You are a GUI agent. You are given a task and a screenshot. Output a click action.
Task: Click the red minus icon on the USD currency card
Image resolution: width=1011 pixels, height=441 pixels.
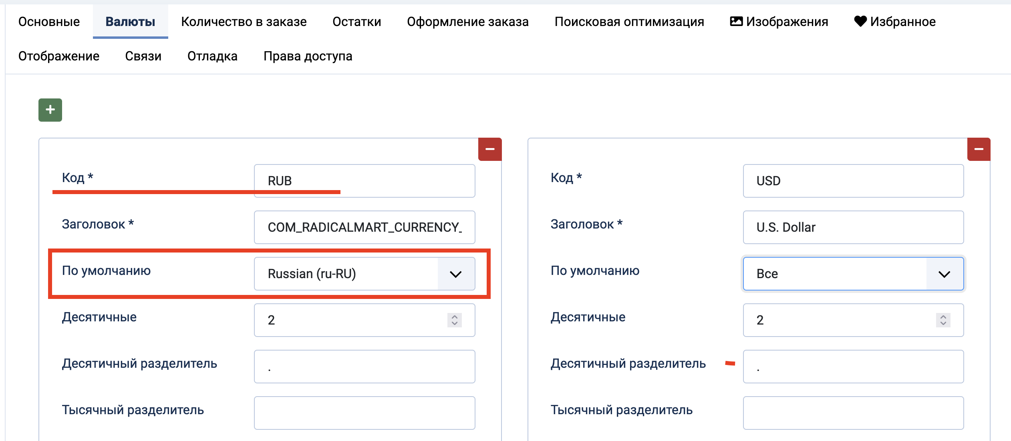tap(979, 148)
